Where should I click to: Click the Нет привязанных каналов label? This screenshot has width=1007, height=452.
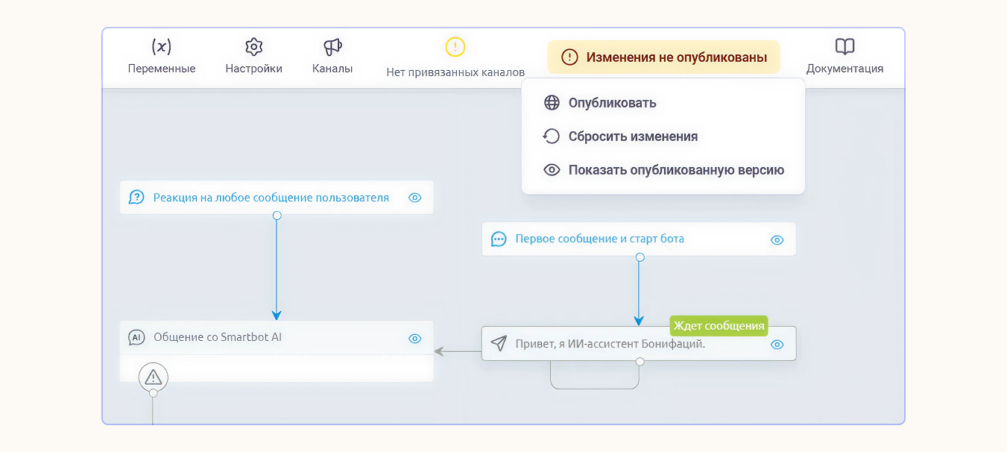click(x=455, y=72)
